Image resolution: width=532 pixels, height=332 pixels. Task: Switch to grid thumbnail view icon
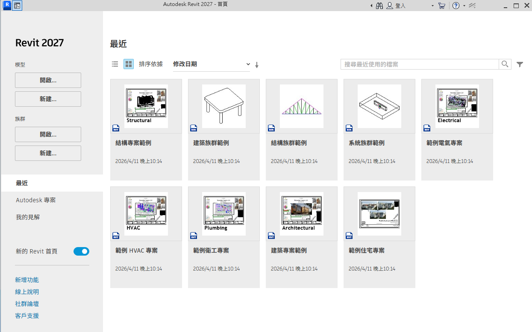coord(129,64)
